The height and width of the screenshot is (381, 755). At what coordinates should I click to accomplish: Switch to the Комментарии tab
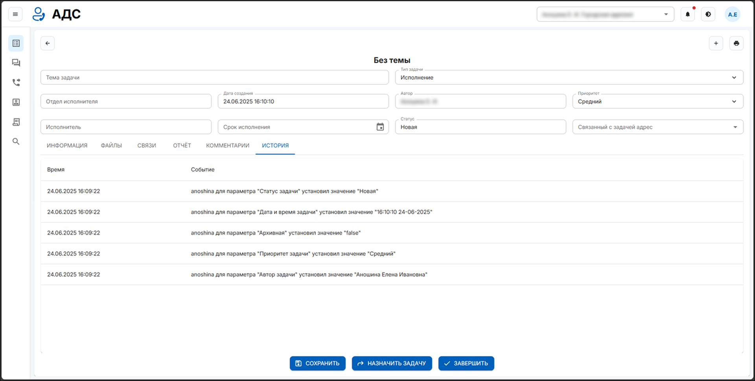[227, 145]
